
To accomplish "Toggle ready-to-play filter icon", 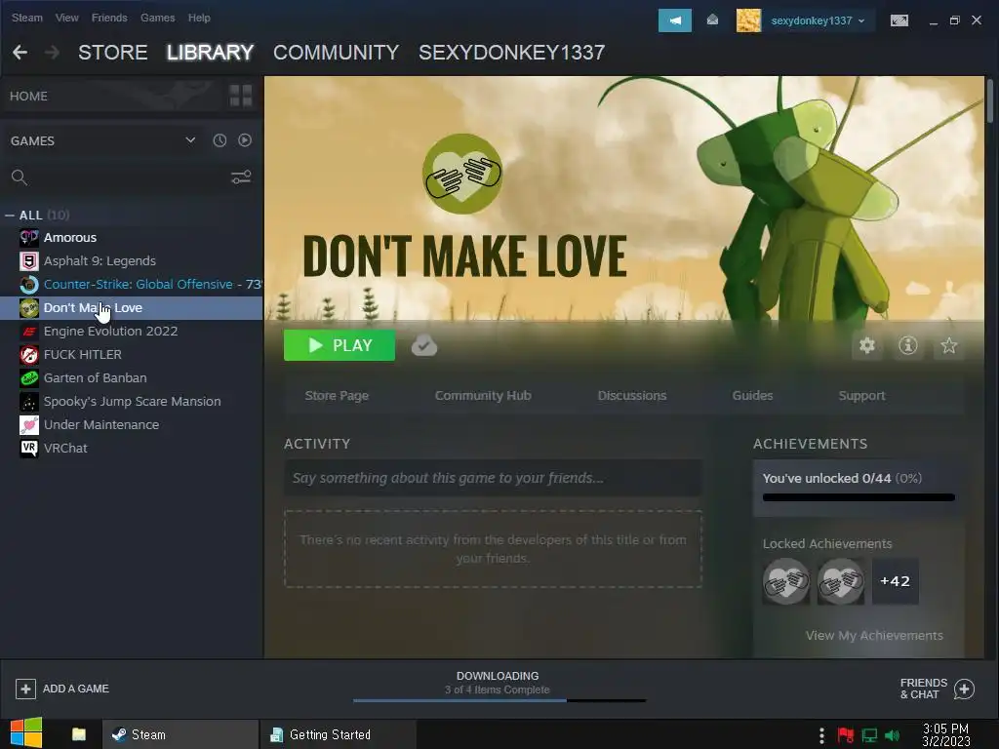I will [x=245, y=140].
